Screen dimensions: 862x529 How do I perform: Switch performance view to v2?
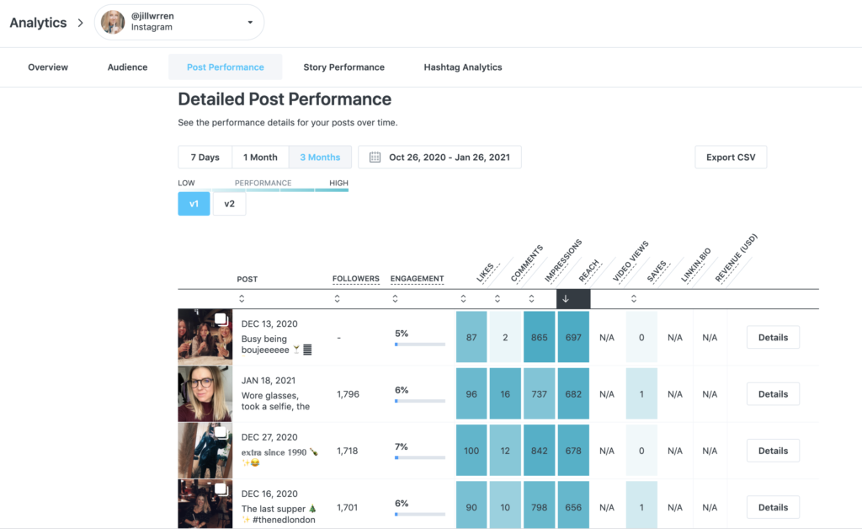tap(229, 204)
